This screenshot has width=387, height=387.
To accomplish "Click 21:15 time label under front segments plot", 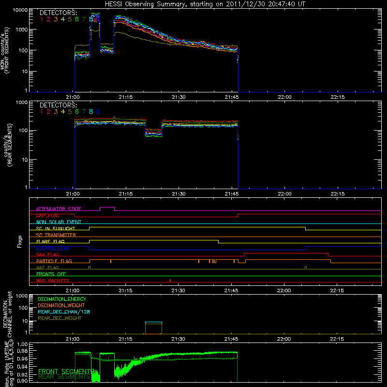I will click(x=126, y=97).
